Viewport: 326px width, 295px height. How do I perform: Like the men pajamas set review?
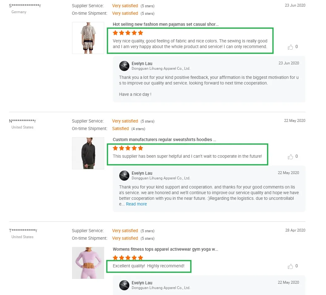tap(290, 47)
